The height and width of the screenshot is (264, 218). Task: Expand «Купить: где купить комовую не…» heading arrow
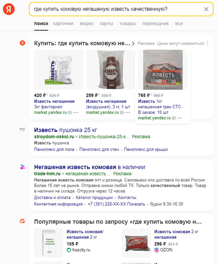tap(133, 44)
